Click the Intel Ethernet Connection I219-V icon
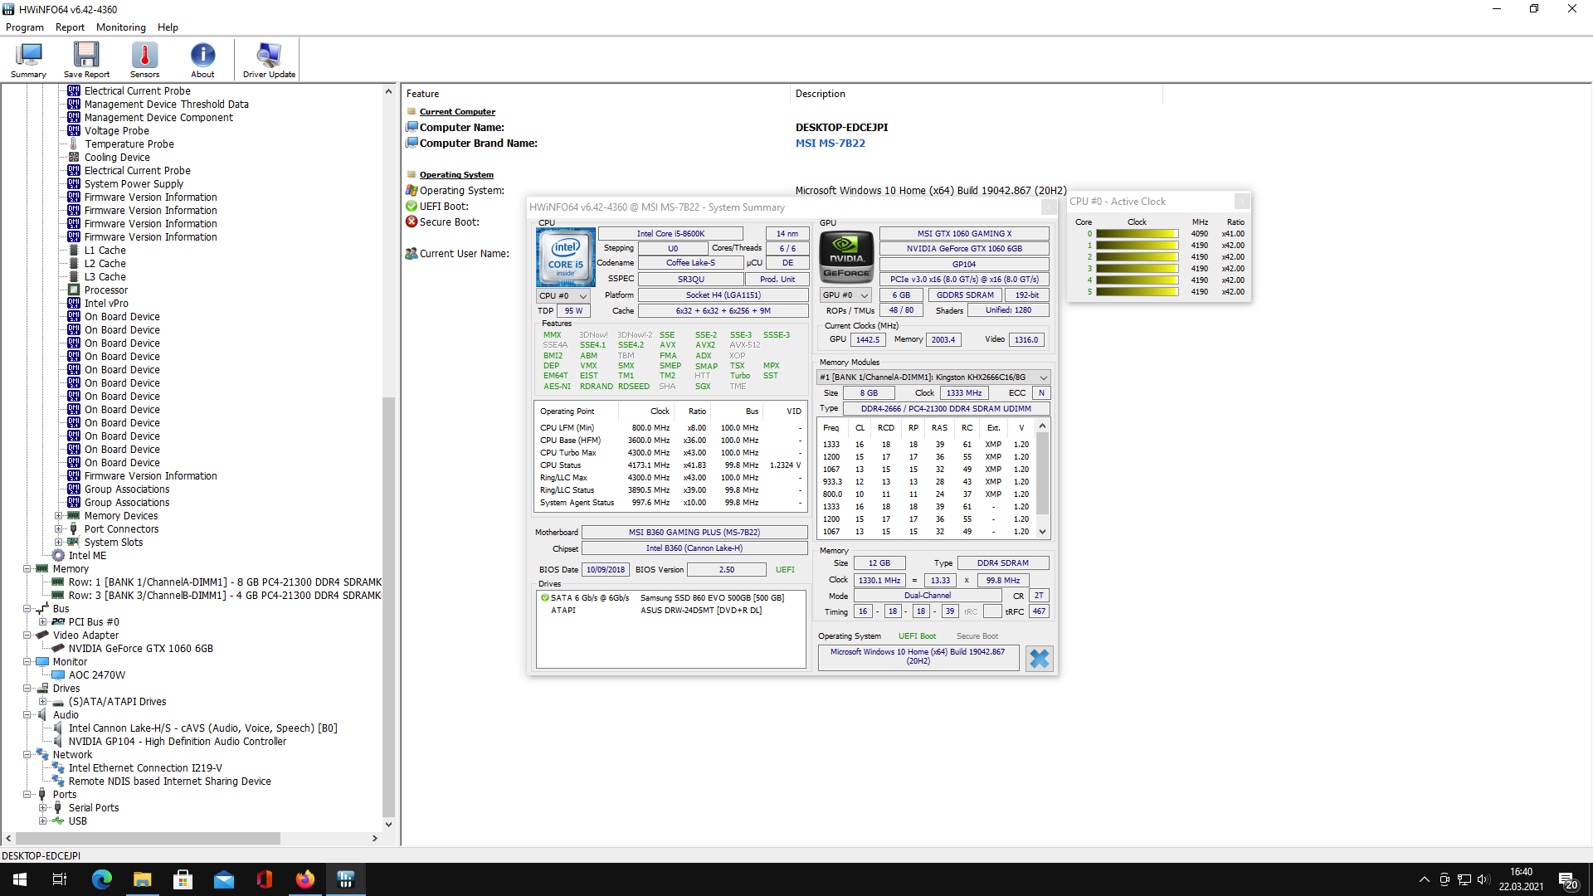 coord(58,768)
